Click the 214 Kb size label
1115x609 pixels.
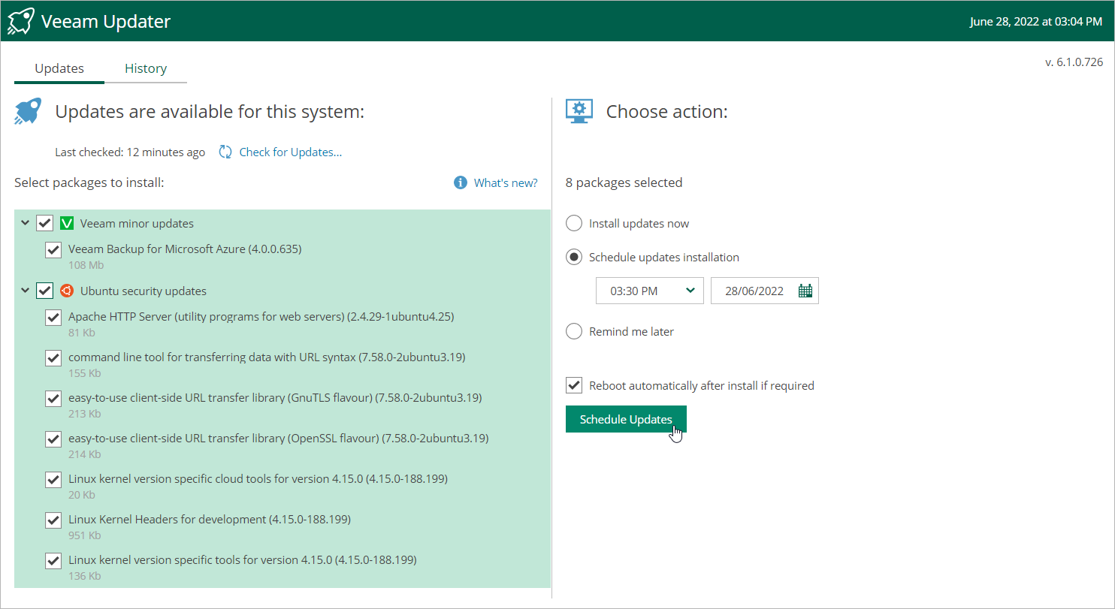(x=85, y=454)
